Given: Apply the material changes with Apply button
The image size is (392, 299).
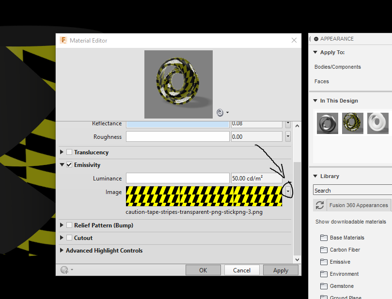Looking at the screenshot, I should coord(281,269).
